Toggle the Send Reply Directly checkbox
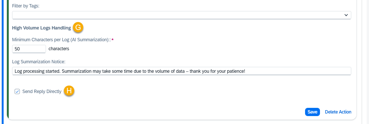The width and height of the screenshot is (369, 124). 17,91
